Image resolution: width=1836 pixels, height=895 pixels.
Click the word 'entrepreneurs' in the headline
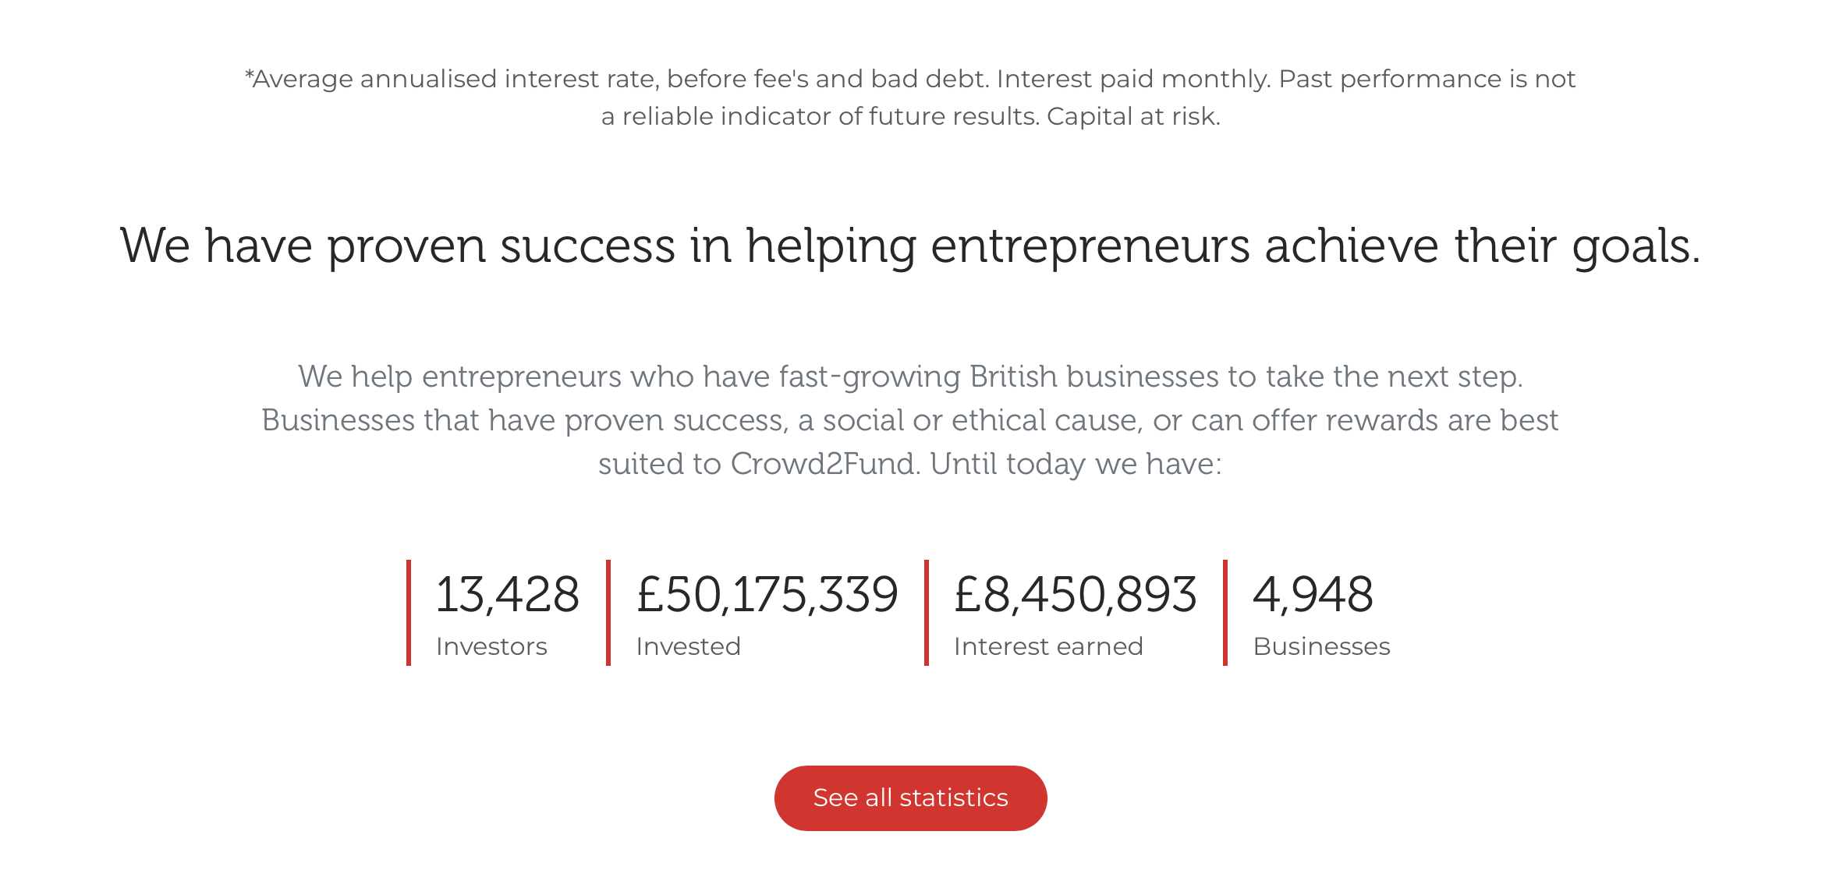1090,248
